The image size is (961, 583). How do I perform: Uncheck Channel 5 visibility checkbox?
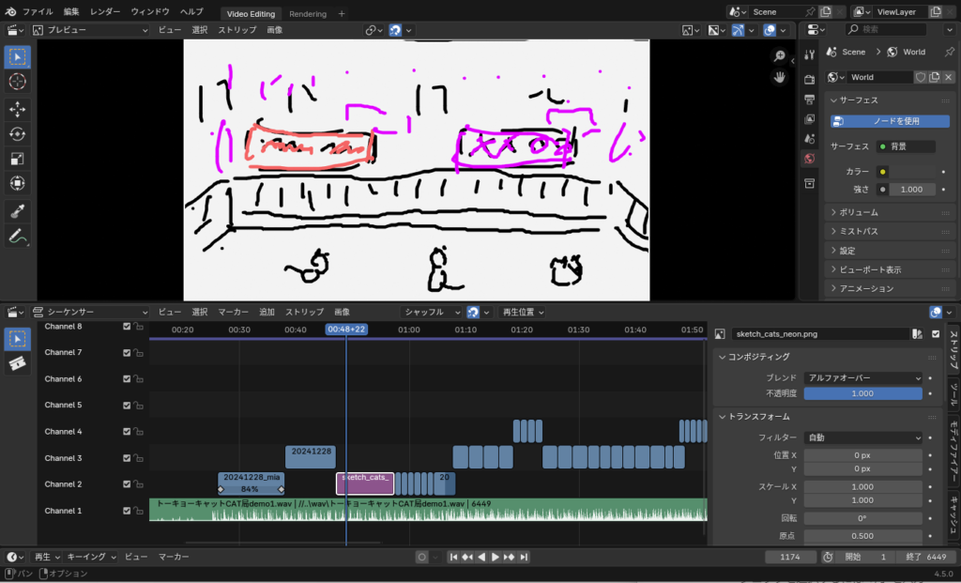tap(127, 406)
